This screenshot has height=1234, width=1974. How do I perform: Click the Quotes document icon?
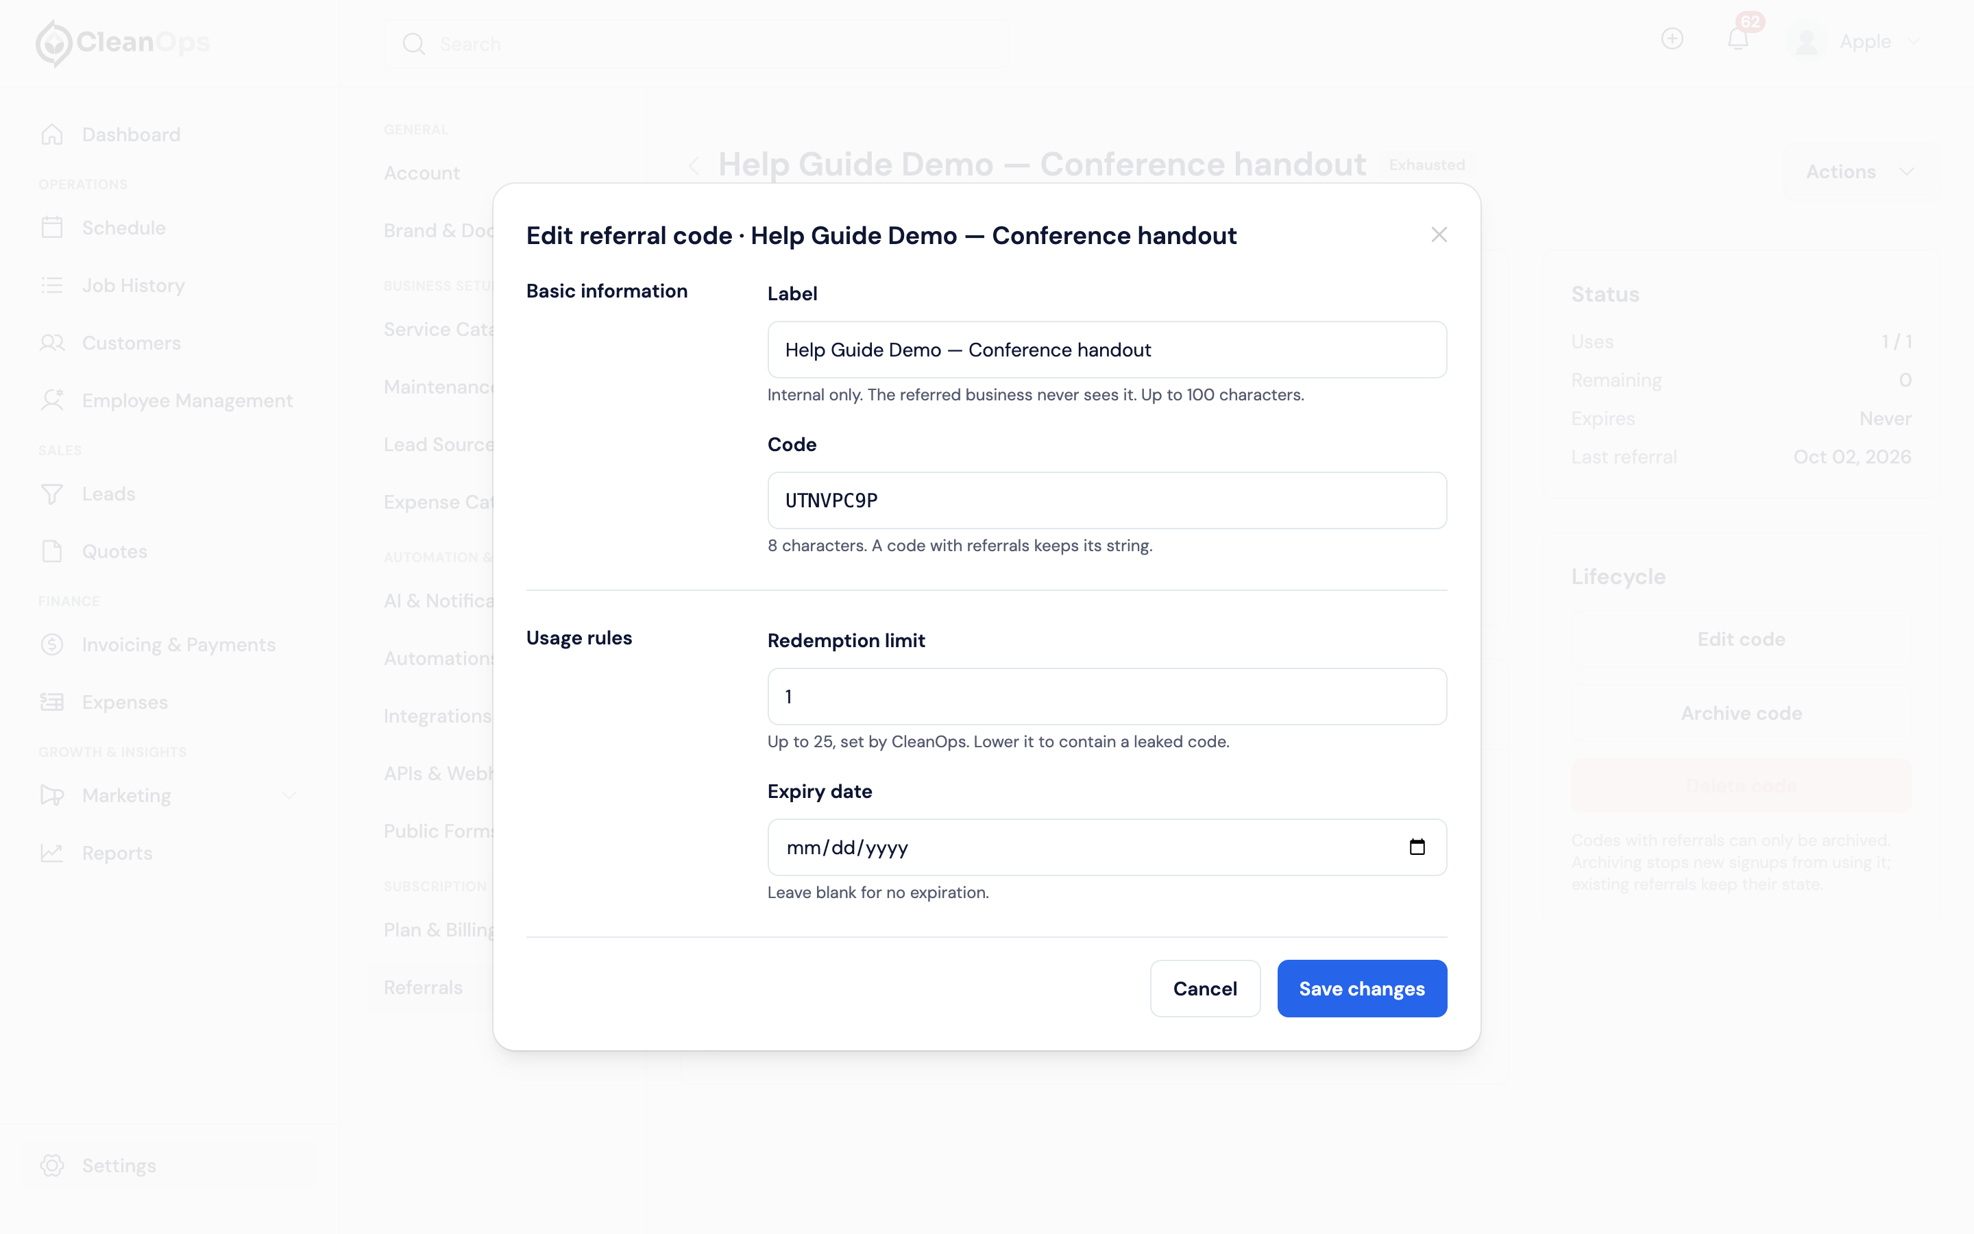[52, 552]
